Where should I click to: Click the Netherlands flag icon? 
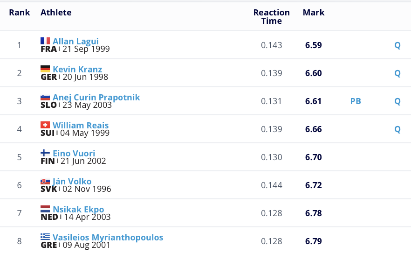point(45,209)
